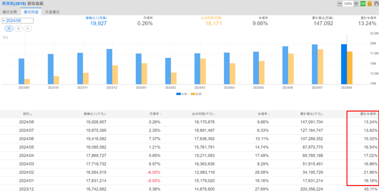Viewport: 379px width, 193px height.
Task: Click cumulative revenue 200,356,224
Action: [x=312, y=189]
